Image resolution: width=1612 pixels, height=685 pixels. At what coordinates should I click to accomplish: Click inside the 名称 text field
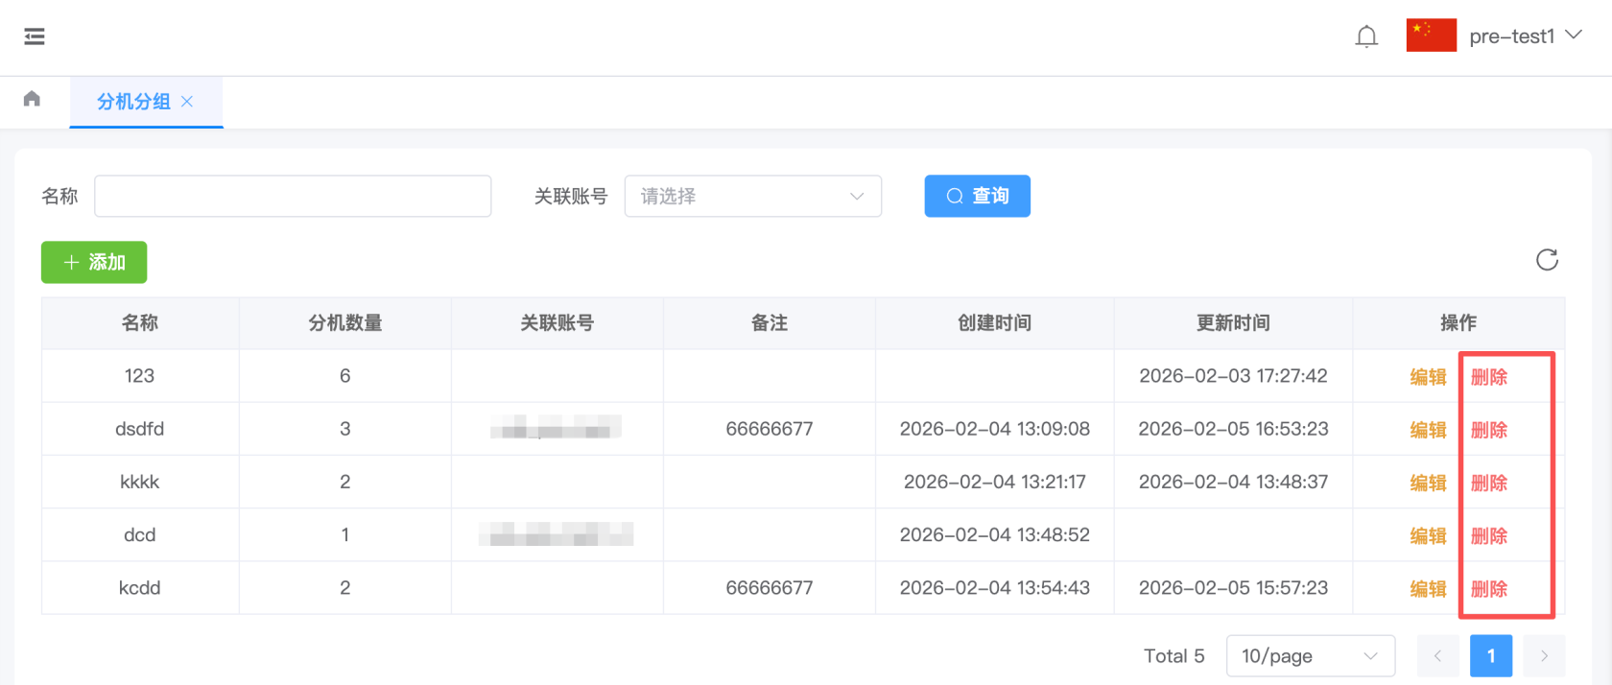click(293, 196)
